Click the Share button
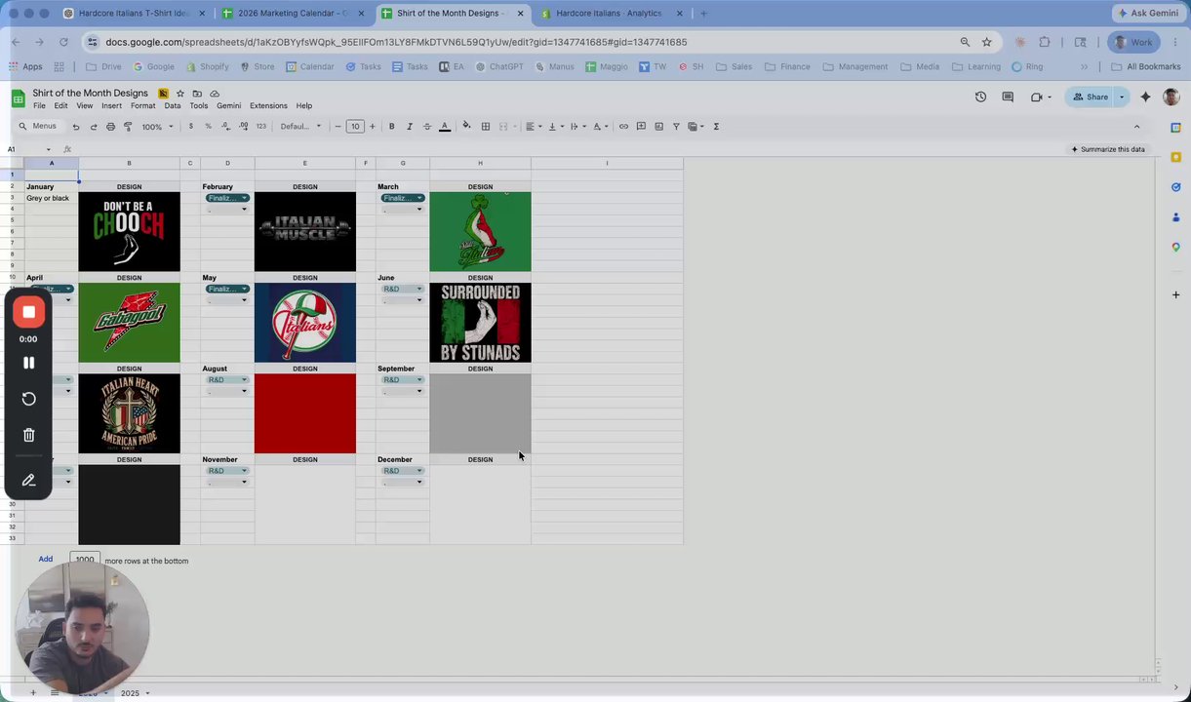1191x702 pixels. [x=1091, y=97]
